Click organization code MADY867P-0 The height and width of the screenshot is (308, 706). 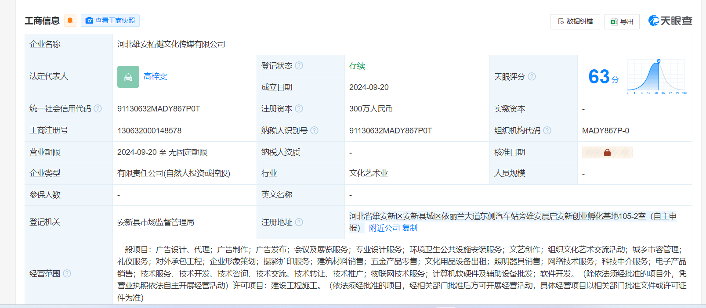click(x=605, y=131)
